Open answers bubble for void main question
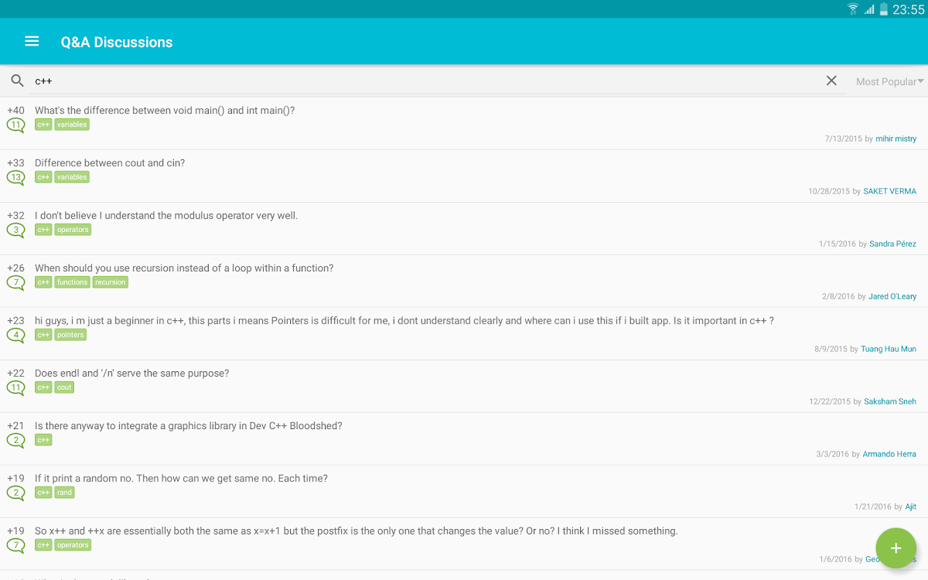928x580 pixels. [x=15, y=125]
